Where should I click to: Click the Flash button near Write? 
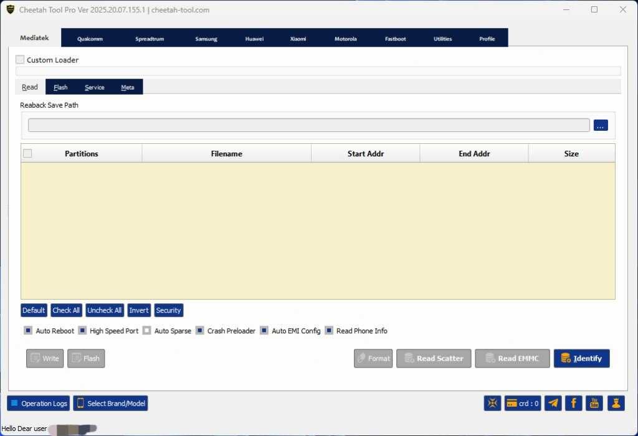coord(86,358)
